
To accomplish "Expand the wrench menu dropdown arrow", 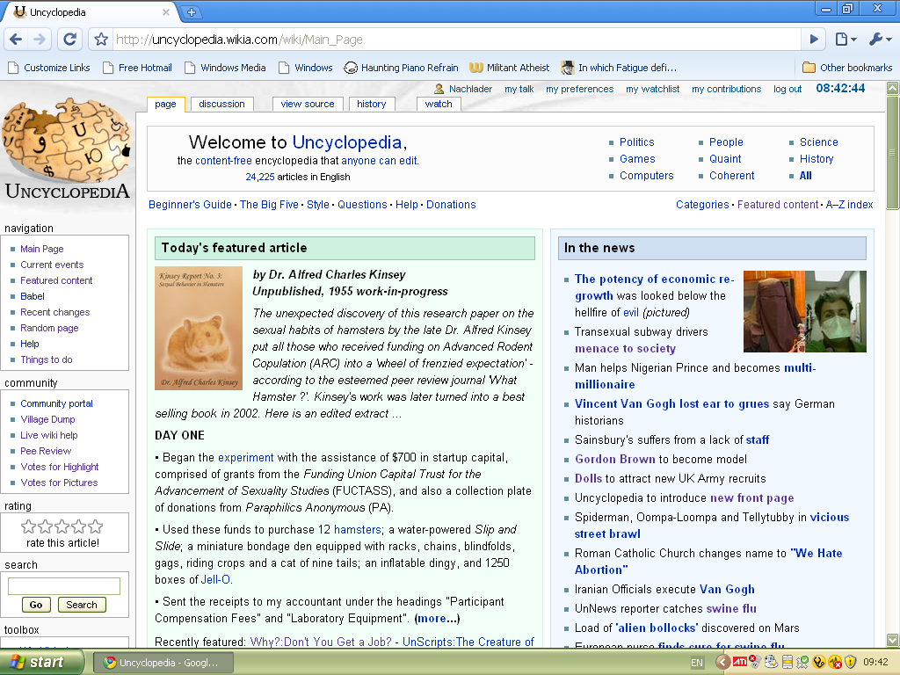I will [889, 40].
